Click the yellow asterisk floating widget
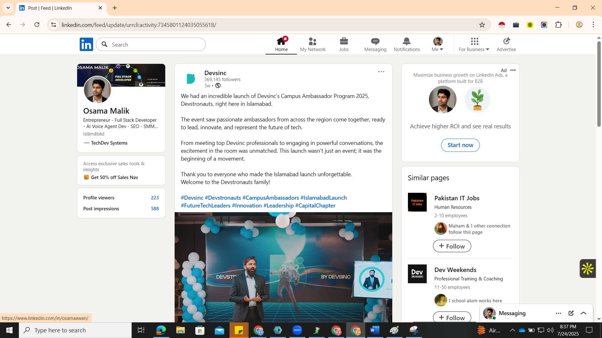 [x=588, y=269]
